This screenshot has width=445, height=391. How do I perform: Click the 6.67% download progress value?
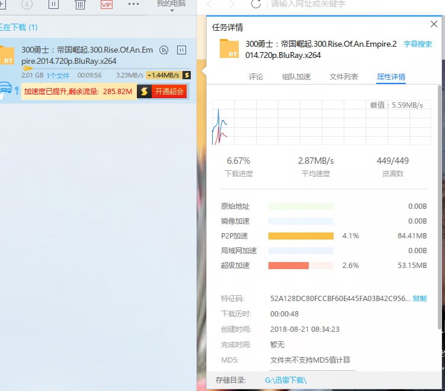point(238,161)
